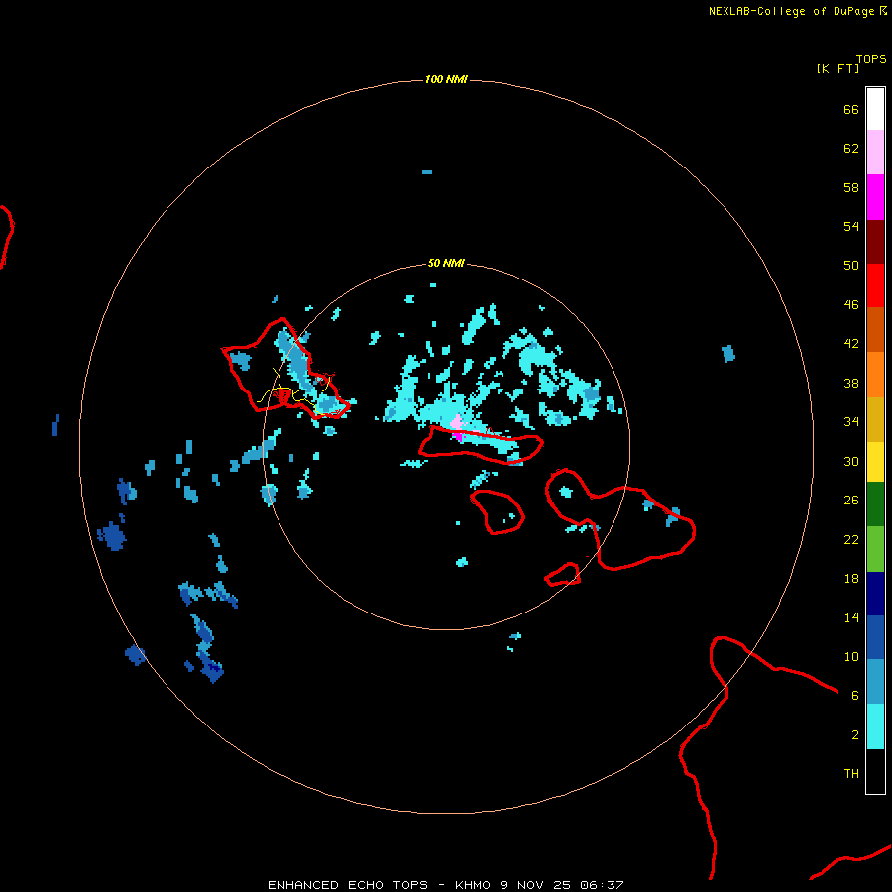Click the magenta high echo top pixel cluster
The image size is (892, 892).
coord(457,436)
